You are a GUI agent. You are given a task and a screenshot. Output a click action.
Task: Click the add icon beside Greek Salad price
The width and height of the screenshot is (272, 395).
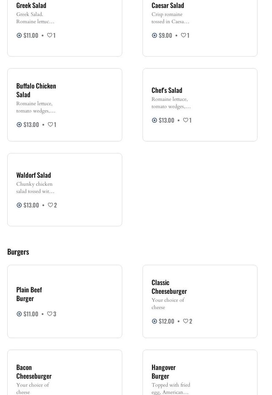pyautogui.click(x=19, y=35)
